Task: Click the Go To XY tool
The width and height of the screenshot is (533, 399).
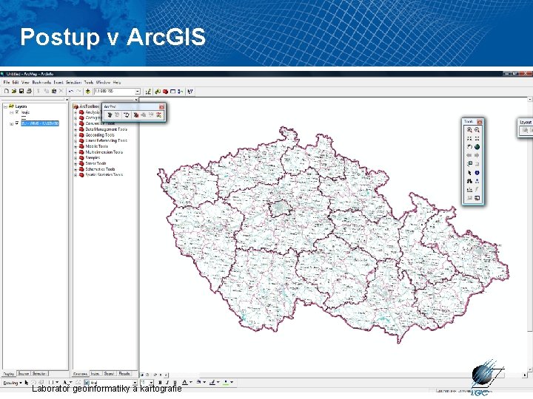Action: pyautogui.click(x=477, y=181)
